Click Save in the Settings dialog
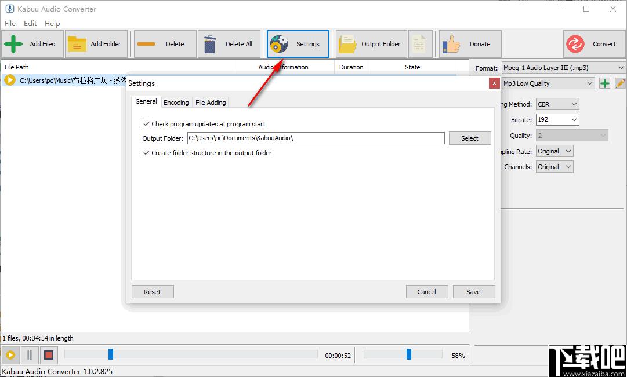This screenshot has width=627, height=377. (474, 291)
